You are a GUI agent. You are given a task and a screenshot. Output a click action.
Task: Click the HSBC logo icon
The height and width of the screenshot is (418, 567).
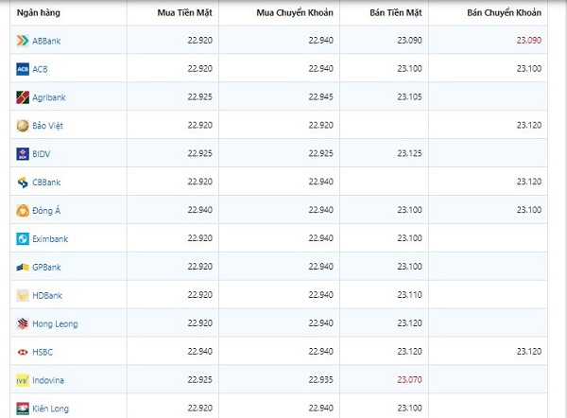click(23, 352)
